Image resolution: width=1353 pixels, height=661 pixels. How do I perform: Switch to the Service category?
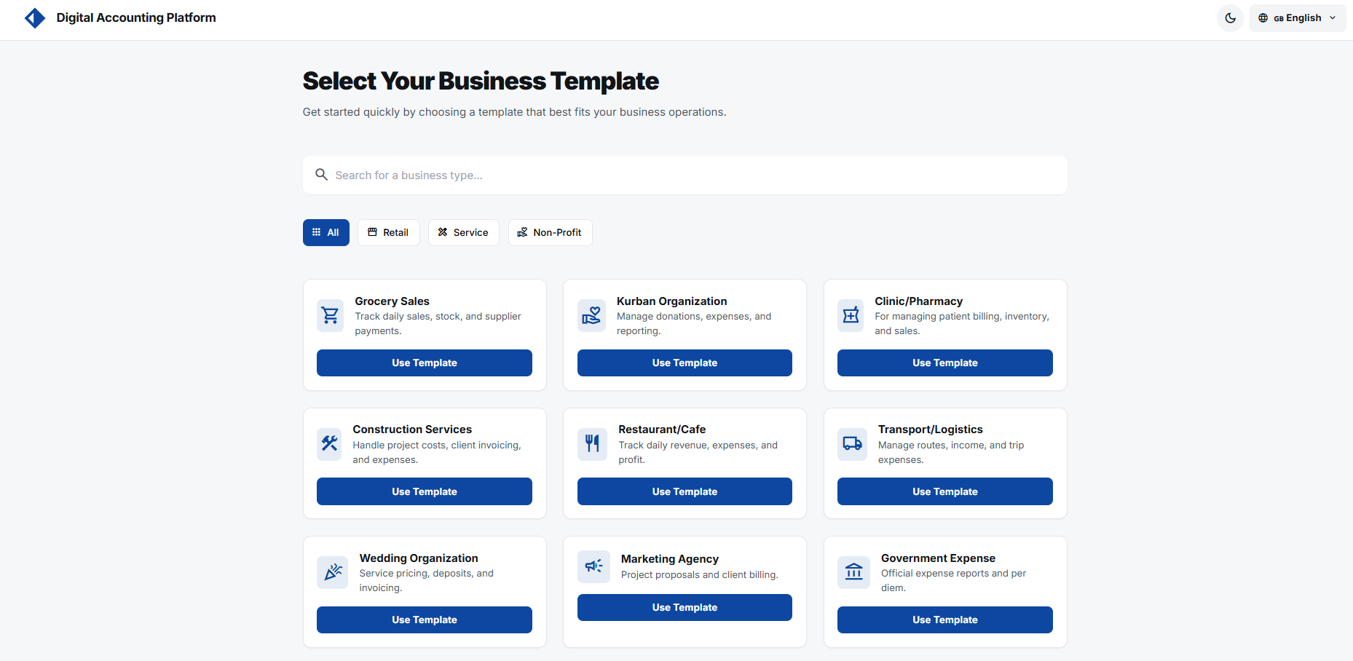(463, 232)
